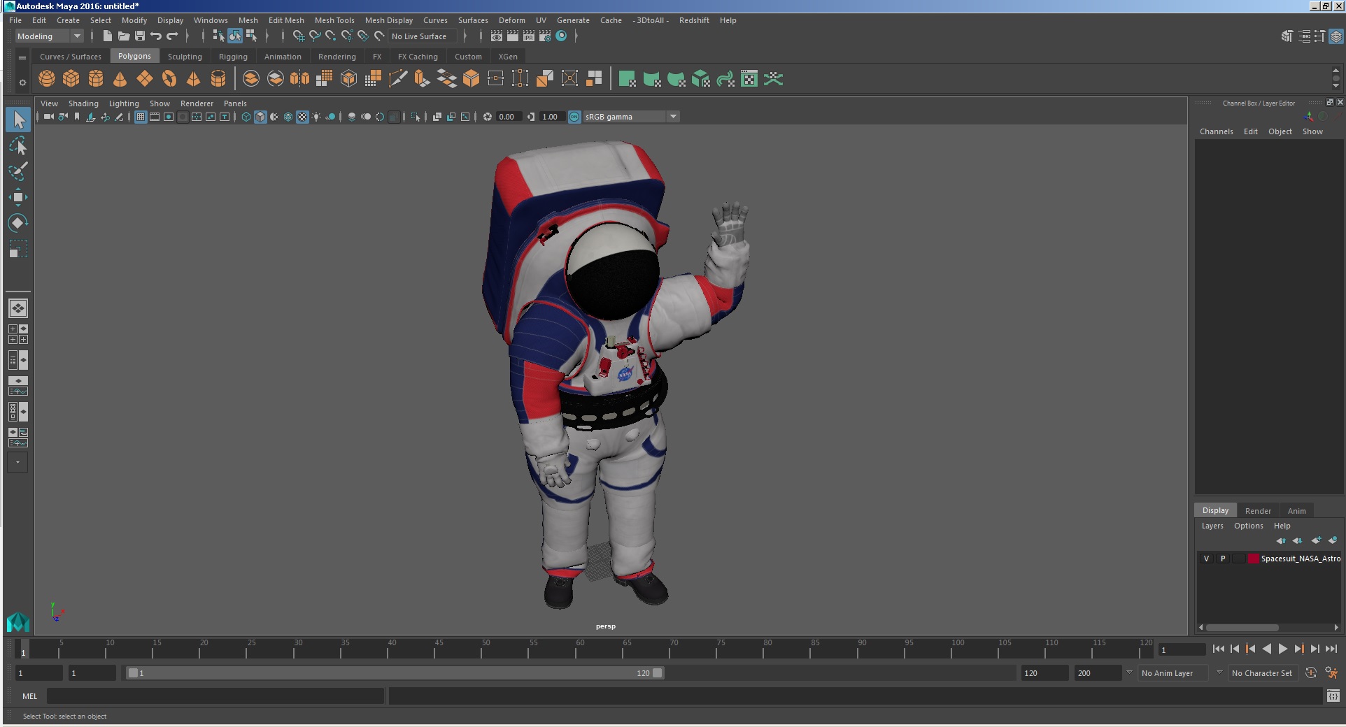Click Options in the Layer Editor
This screenshot has width=1346, height=727.
pos(1248,526)
